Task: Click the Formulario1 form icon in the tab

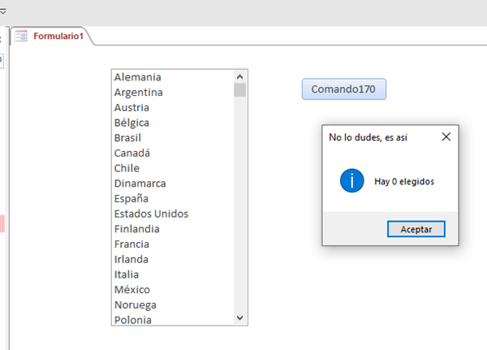Action: click(x=21, y=36)
